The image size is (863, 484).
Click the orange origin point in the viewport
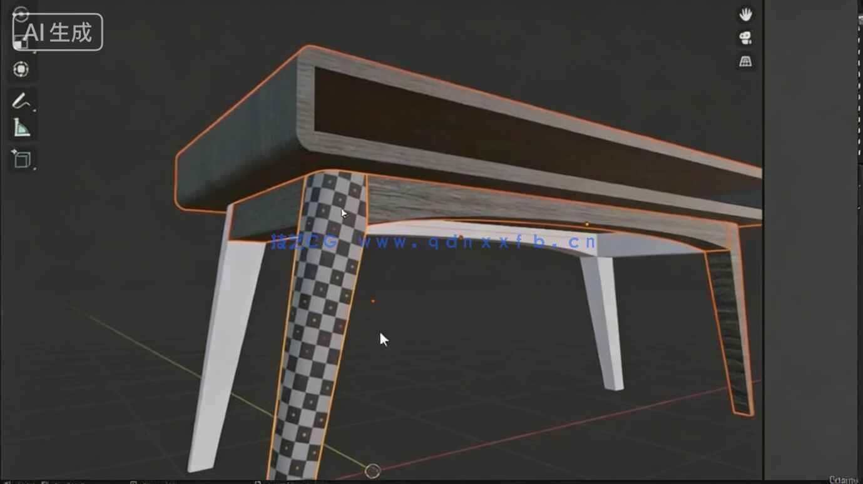pos(374,300)
